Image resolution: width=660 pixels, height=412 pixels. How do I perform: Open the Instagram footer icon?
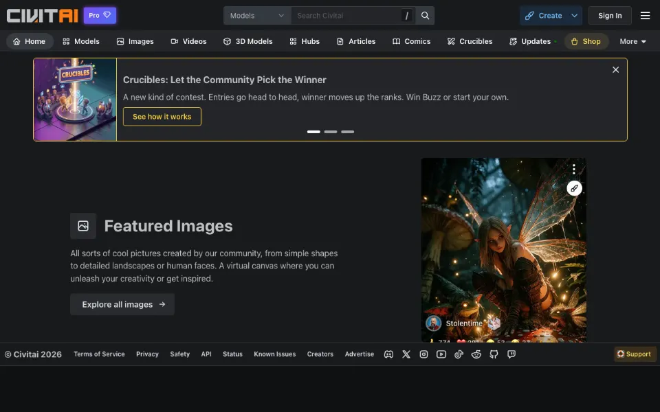coord(424,354)
